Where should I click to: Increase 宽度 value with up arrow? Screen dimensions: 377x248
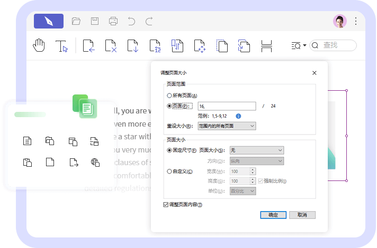[253, 170]
